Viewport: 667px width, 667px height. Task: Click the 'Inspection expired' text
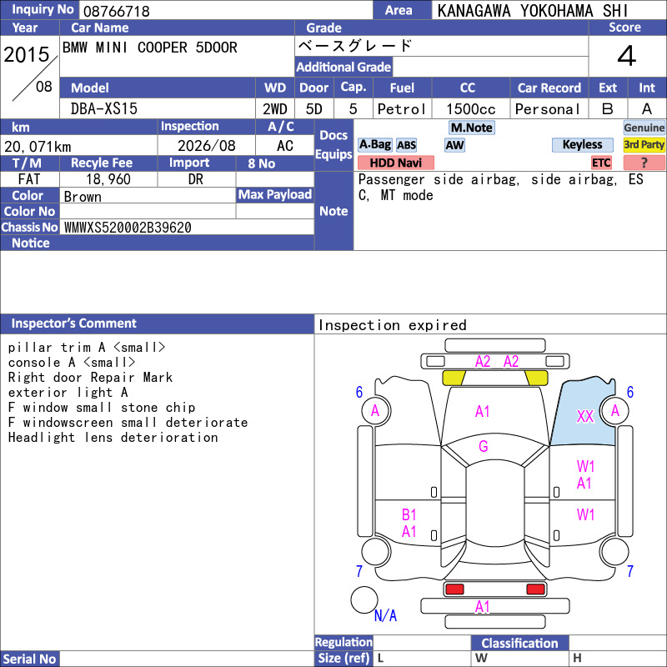point(392,325)
